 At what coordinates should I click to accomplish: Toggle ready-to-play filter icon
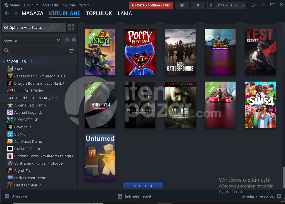[x=74, y=40]
